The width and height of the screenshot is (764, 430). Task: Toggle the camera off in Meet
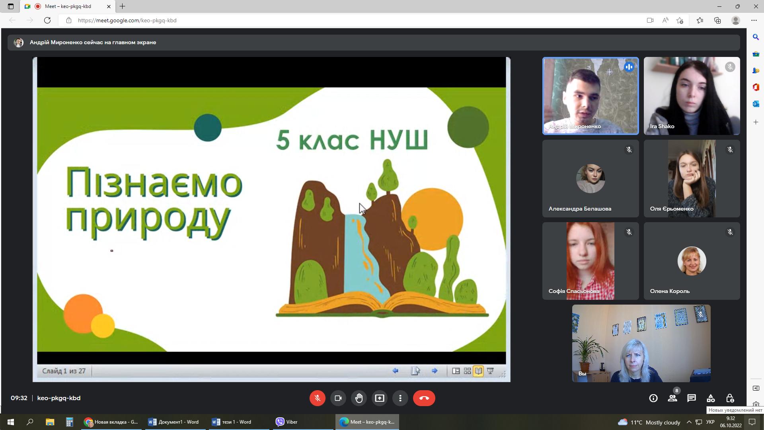click(x=338, y=398)
